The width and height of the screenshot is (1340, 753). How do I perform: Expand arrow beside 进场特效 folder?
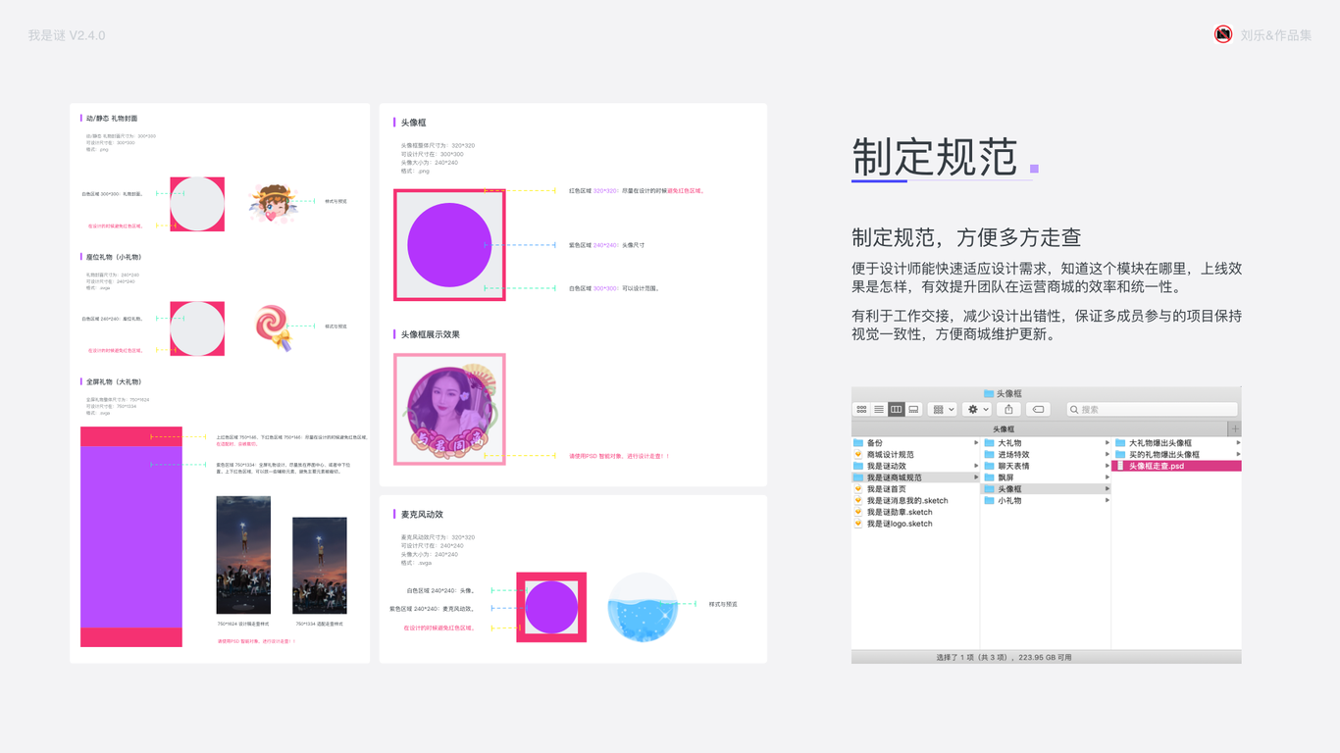coord(1107,455)
